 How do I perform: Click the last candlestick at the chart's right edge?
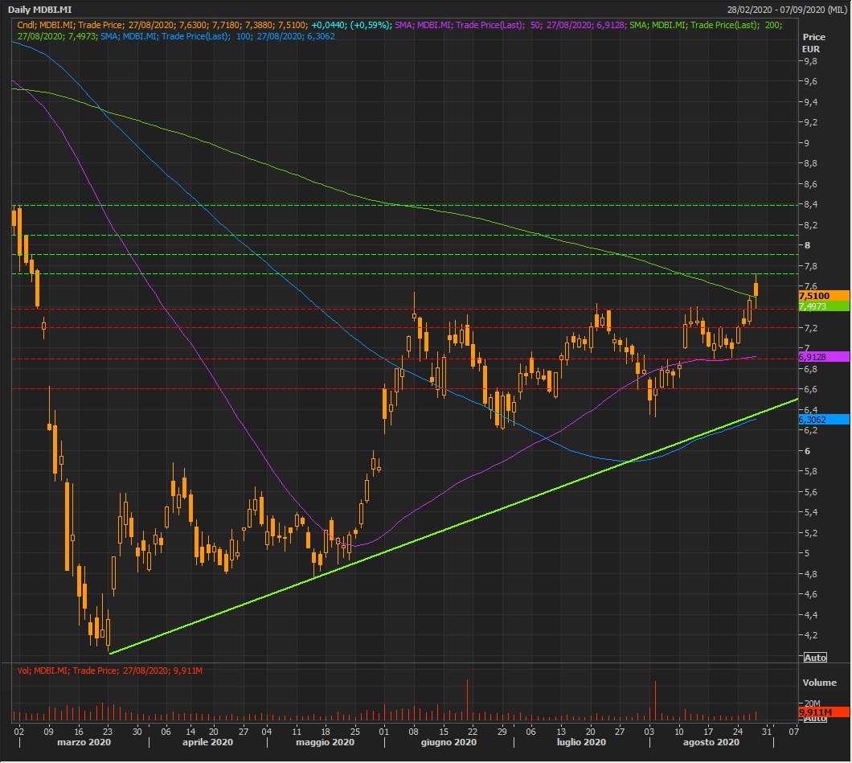coord(756,290)
